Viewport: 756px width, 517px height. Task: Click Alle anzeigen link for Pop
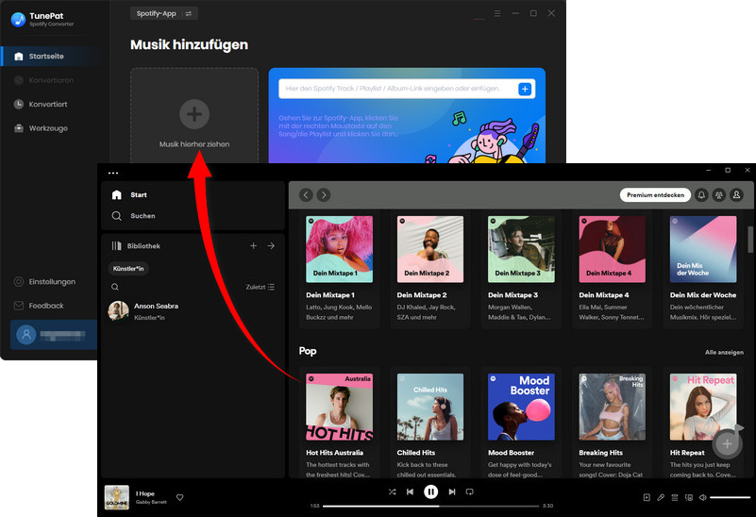tap(724, 352)
